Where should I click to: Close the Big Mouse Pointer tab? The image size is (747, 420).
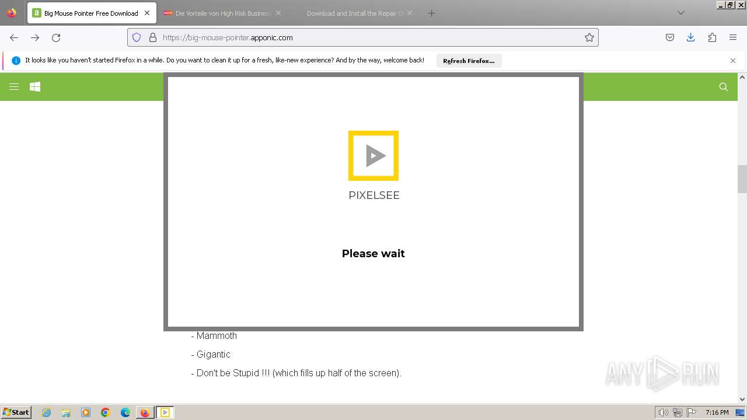point(147,13)
